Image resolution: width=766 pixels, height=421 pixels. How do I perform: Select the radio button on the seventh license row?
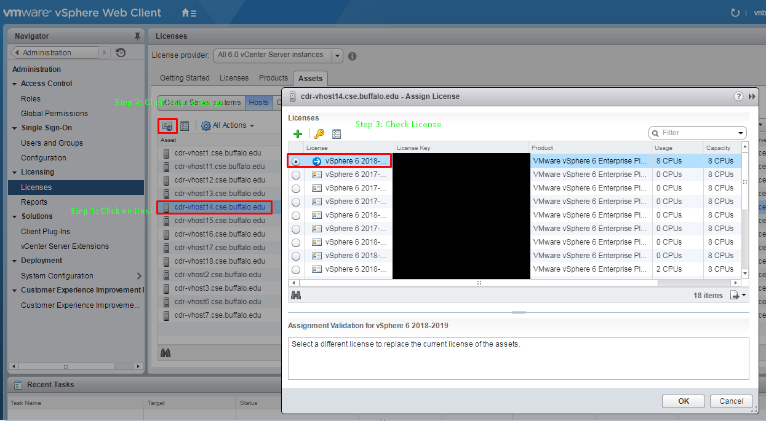[296, 242]
